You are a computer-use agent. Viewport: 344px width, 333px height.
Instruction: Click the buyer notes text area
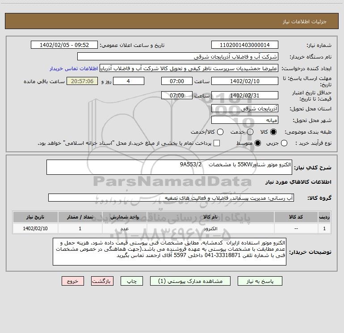(169, 252)
